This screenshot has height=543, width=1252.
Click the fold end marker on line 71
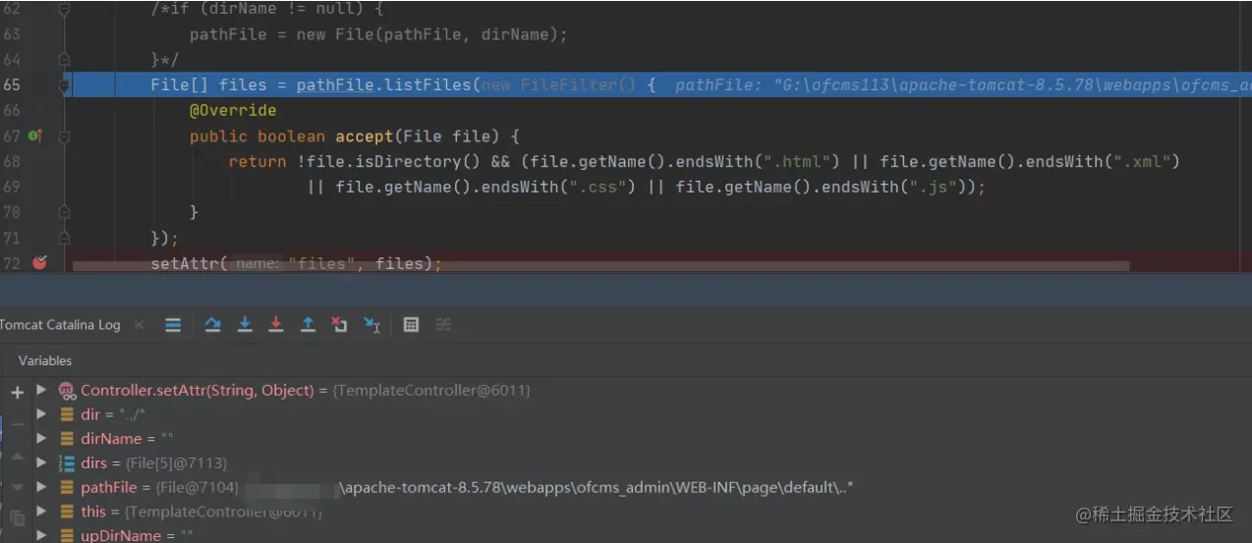click(x=65, y=238)
